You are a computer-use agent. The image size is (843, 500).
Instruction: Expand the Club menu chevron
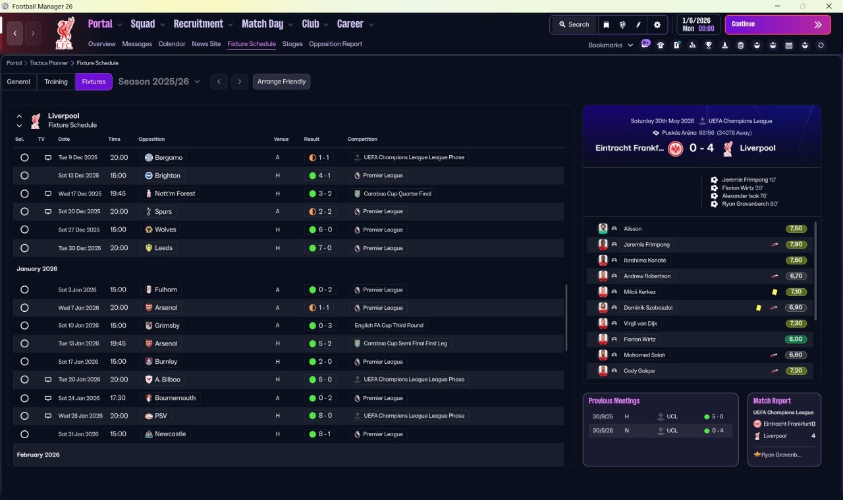tap(326, 25)
